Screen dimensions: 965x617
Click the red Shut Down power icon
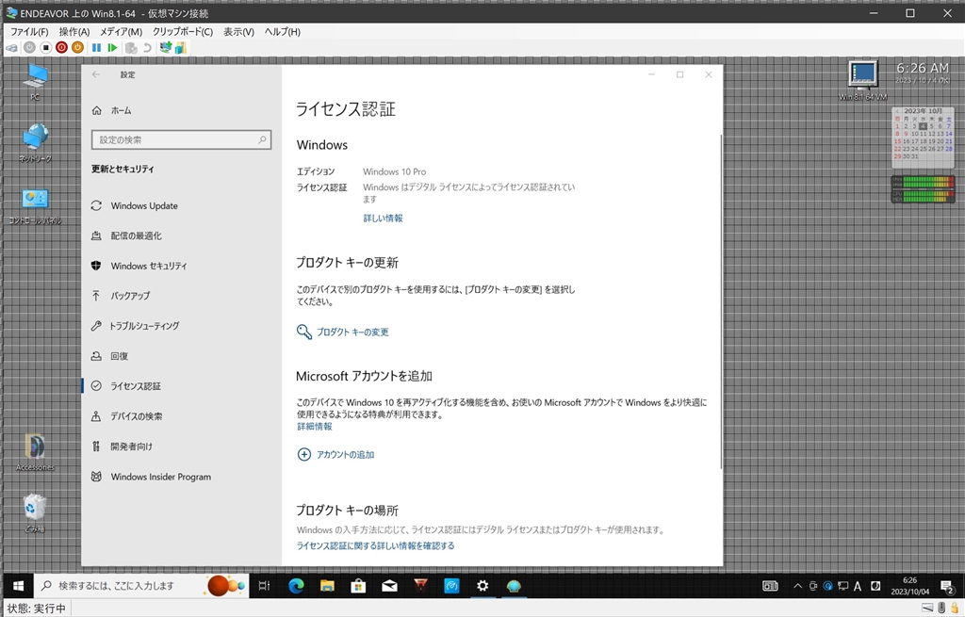pyautogui.click(x=61, y=47)
